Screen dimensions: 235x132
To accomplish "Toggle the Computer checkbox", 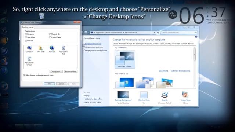I will [x=26, y=34].
